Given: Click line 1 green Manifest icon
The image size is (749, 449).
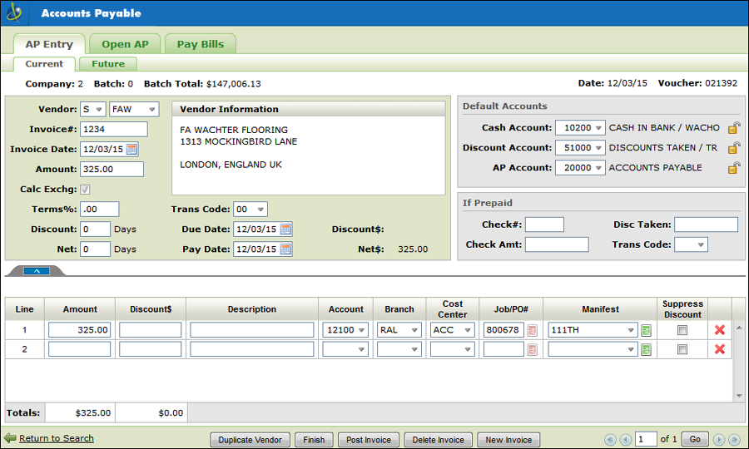Looking at the screenshot, I should coord(646,330).
